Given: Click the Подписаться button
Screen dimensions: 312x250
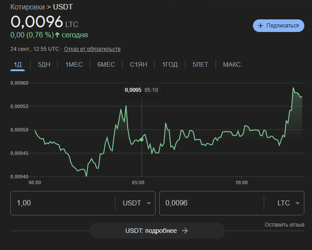Looking at the screenshot, I should [x=279, y=26].
